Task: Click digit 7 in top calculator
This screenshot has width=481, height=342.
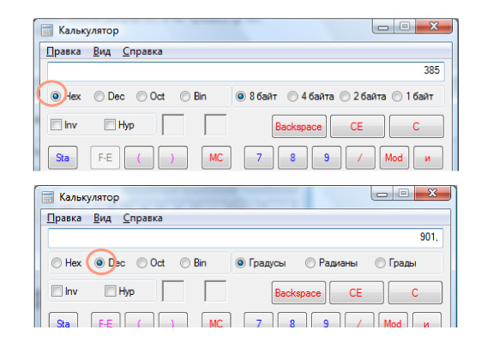Action: click(259, 158)
